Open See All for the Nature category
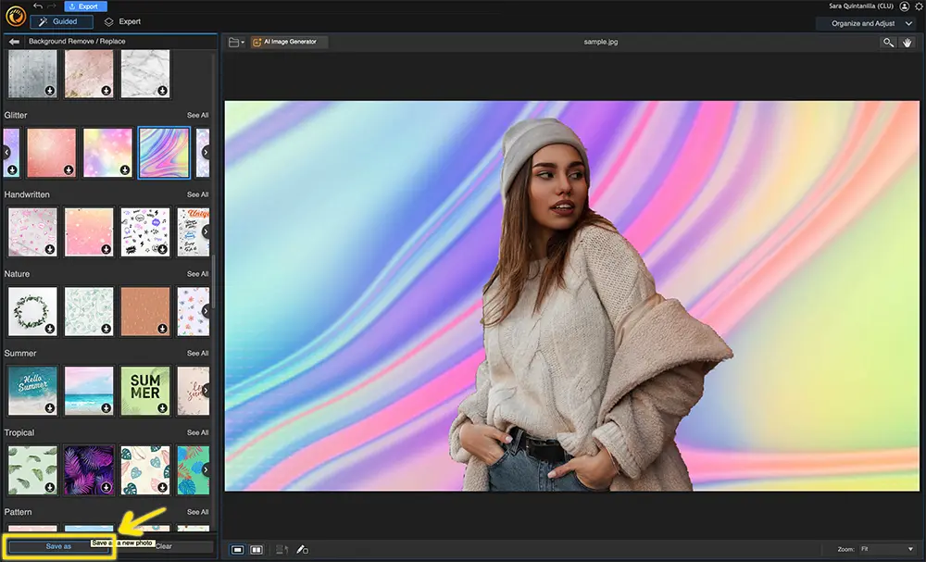Image resolution: width=926 pixels, height=562 pixels. (195, 273)
